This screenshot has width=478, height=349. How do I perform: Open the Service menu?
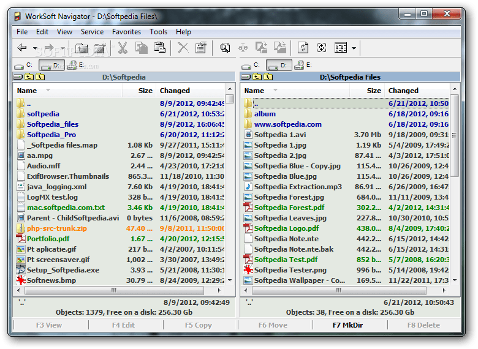coord(92,32)
